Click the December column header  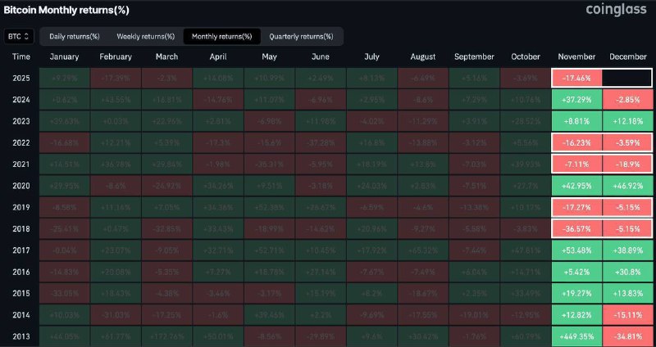627,57
